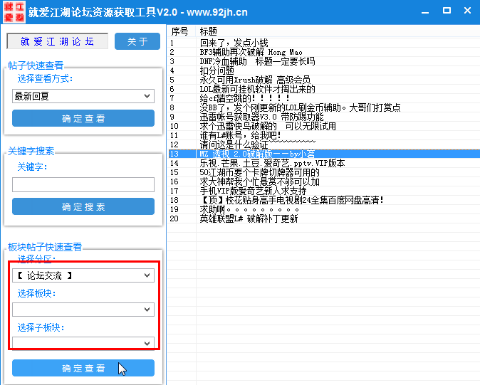Open the 就爱江湖论坛 forum button
Screen dimensions: 480x385
coord(57,41)
